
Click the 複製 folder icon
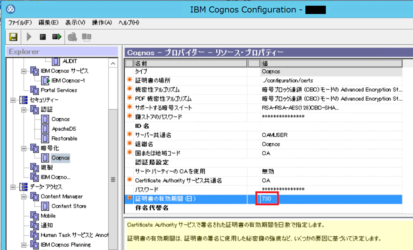pyautogui.click(x=34, y=167)
